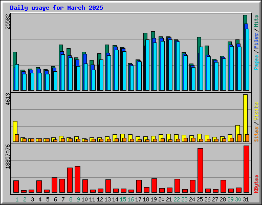Click the 4613 axis maximum value

coord(8,99)
